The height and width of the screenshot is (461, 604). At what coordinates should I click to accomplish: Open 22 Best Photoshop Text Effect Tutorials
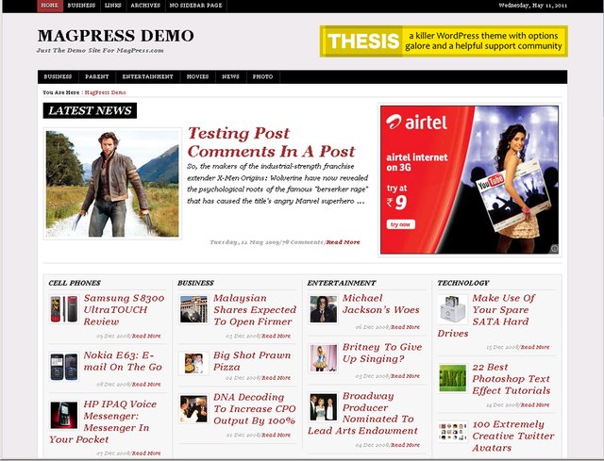coord(512,379)
